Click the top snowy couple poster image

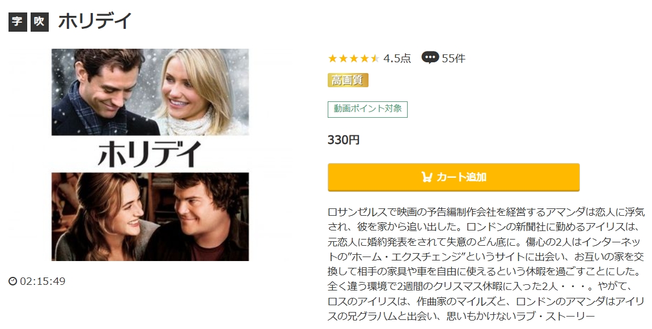coord(150,92)
